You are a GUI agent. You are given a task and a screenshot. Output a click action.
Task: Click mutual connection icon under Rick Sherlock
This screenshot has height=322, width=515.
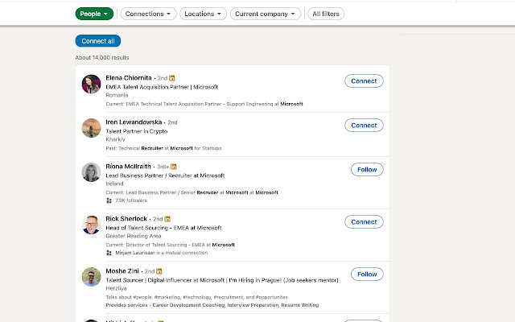(109, 253)
